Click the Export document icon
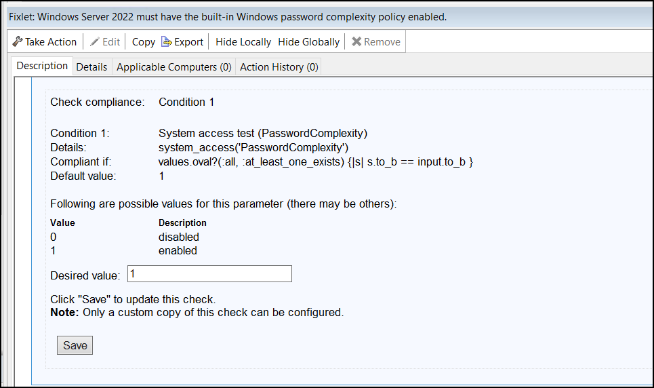 167,42
